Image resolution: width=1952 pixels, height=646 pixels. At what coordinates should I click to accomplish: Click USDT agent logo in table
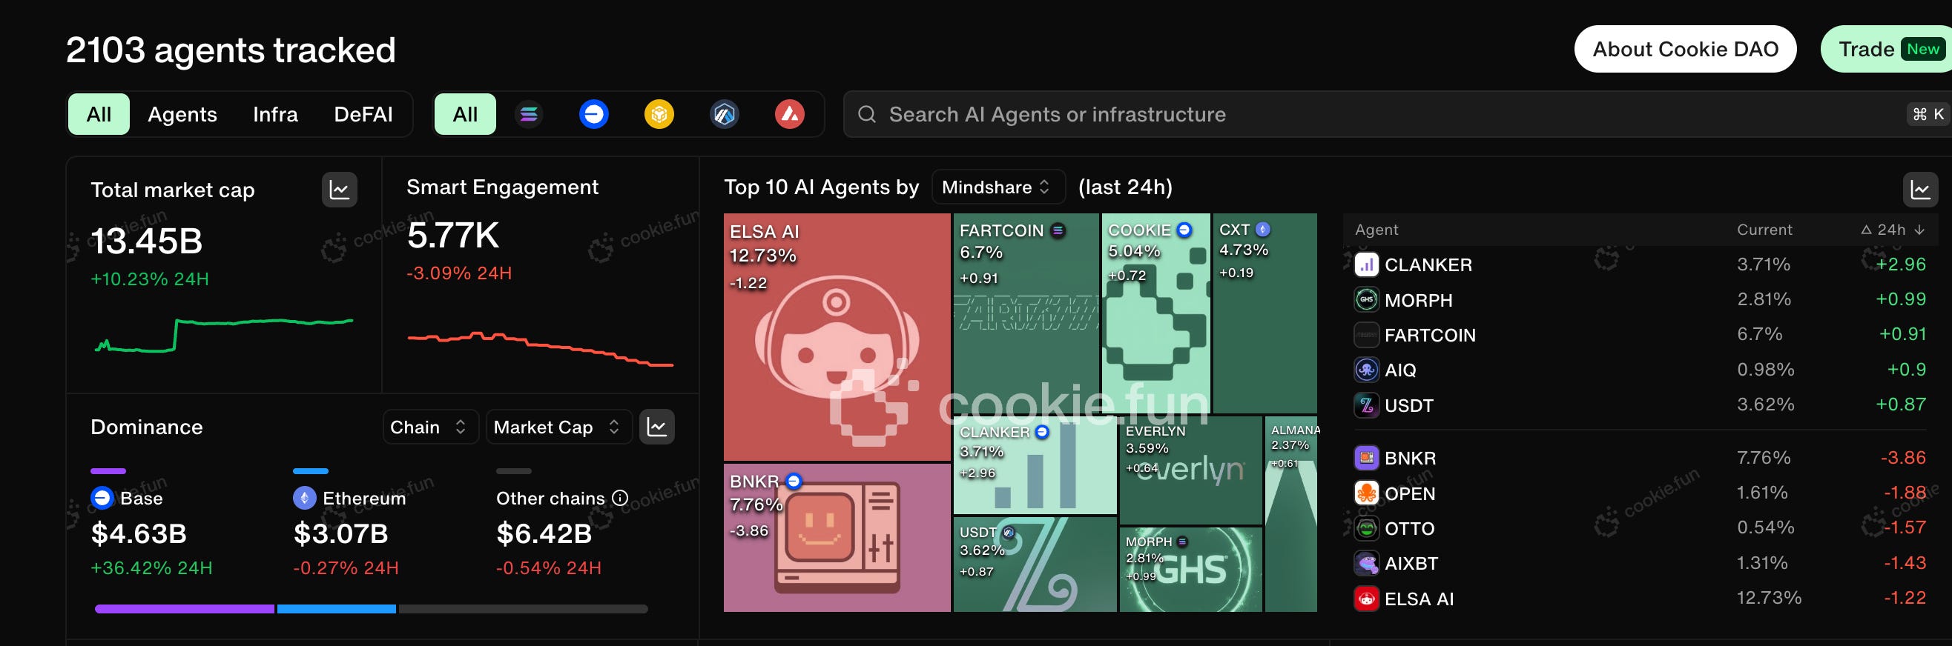1365,405
